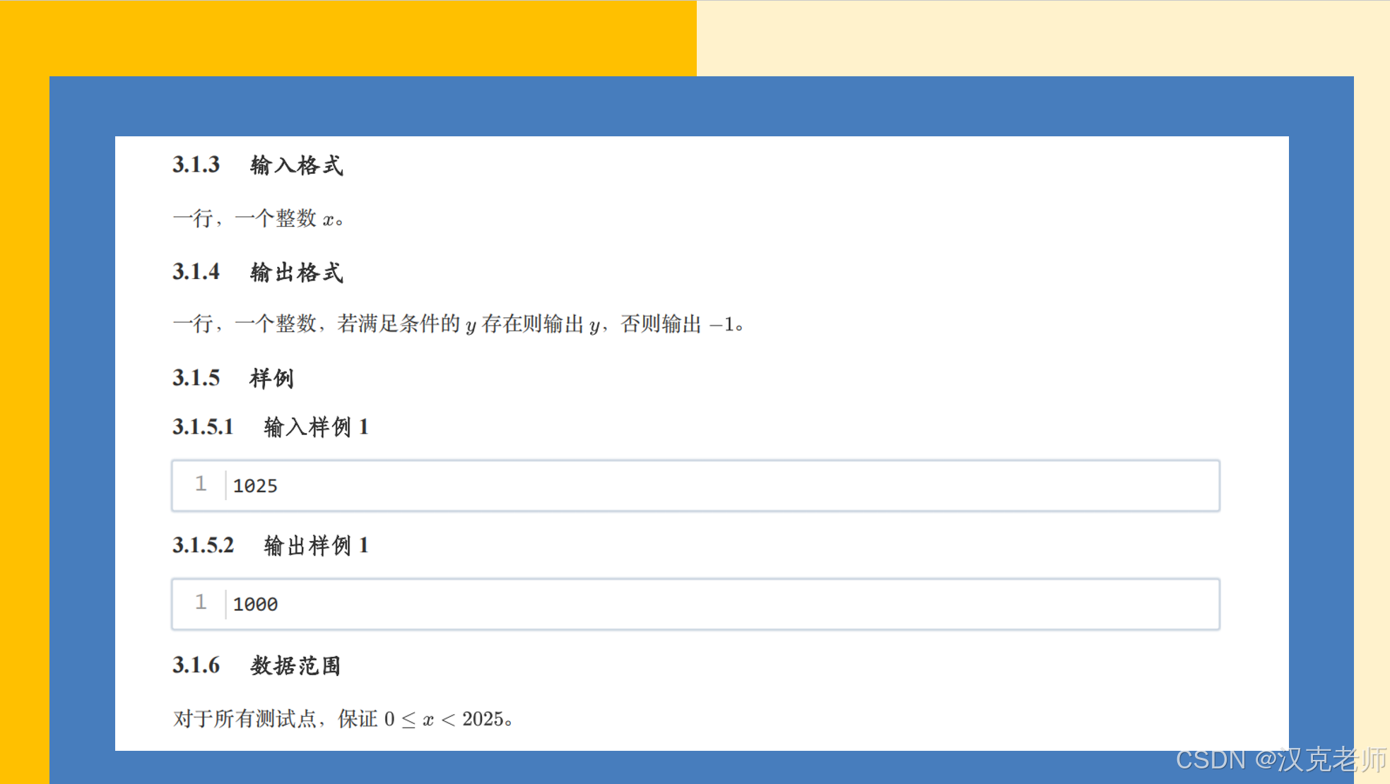Click the "0 ≤ x < 2025" constraint expression

[444, 719]
